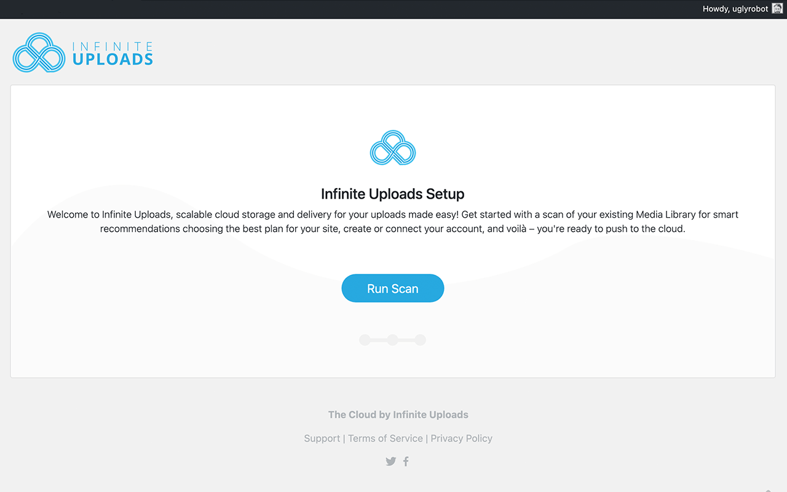
Task: Click the INFINITE UPLOADS wordmark text
Action: pos(113,54)
